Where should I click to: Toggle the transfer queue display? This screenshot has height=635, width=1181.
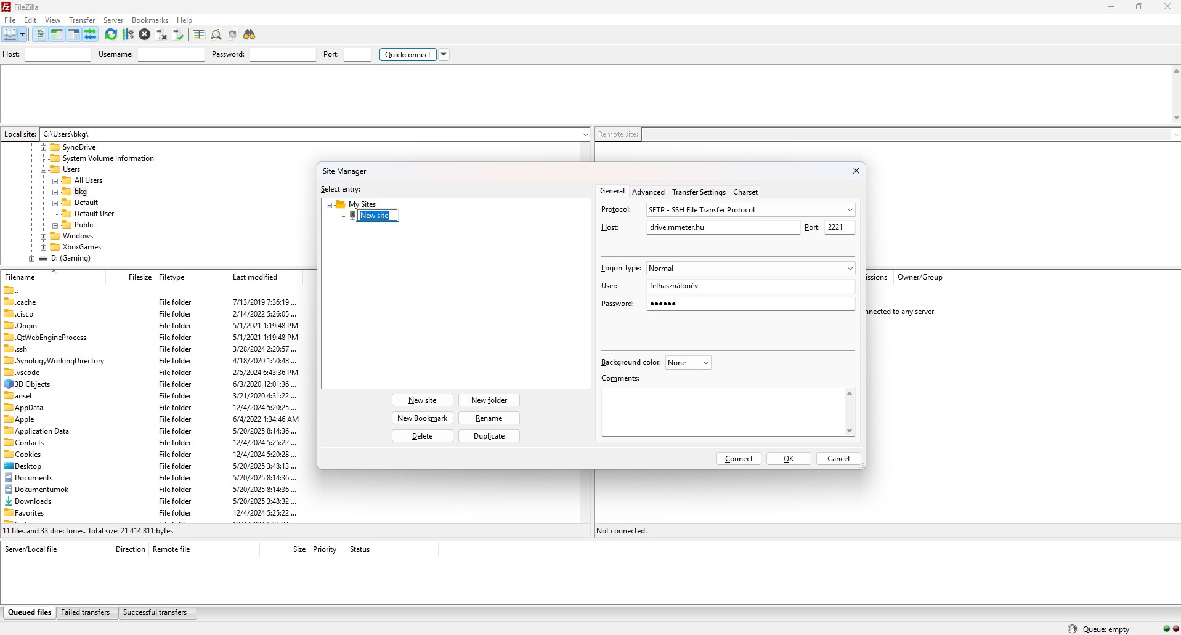click(91, 34)
